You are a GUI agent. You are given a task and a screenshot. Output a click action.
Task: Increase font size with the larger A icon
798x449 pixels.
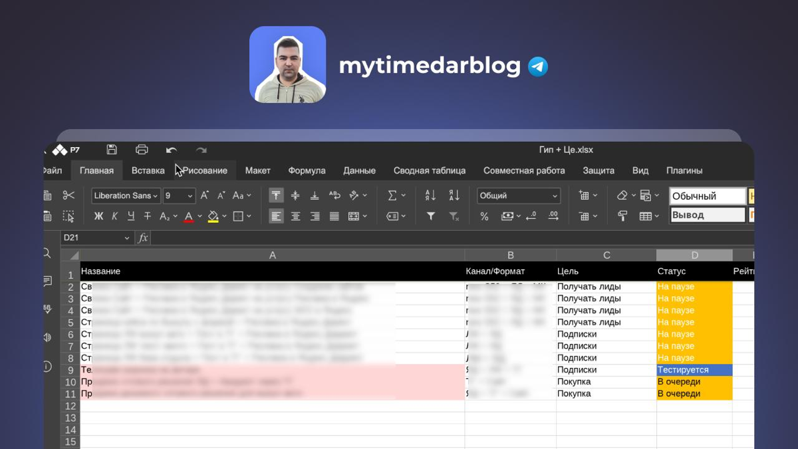click(x=205, y=196)
